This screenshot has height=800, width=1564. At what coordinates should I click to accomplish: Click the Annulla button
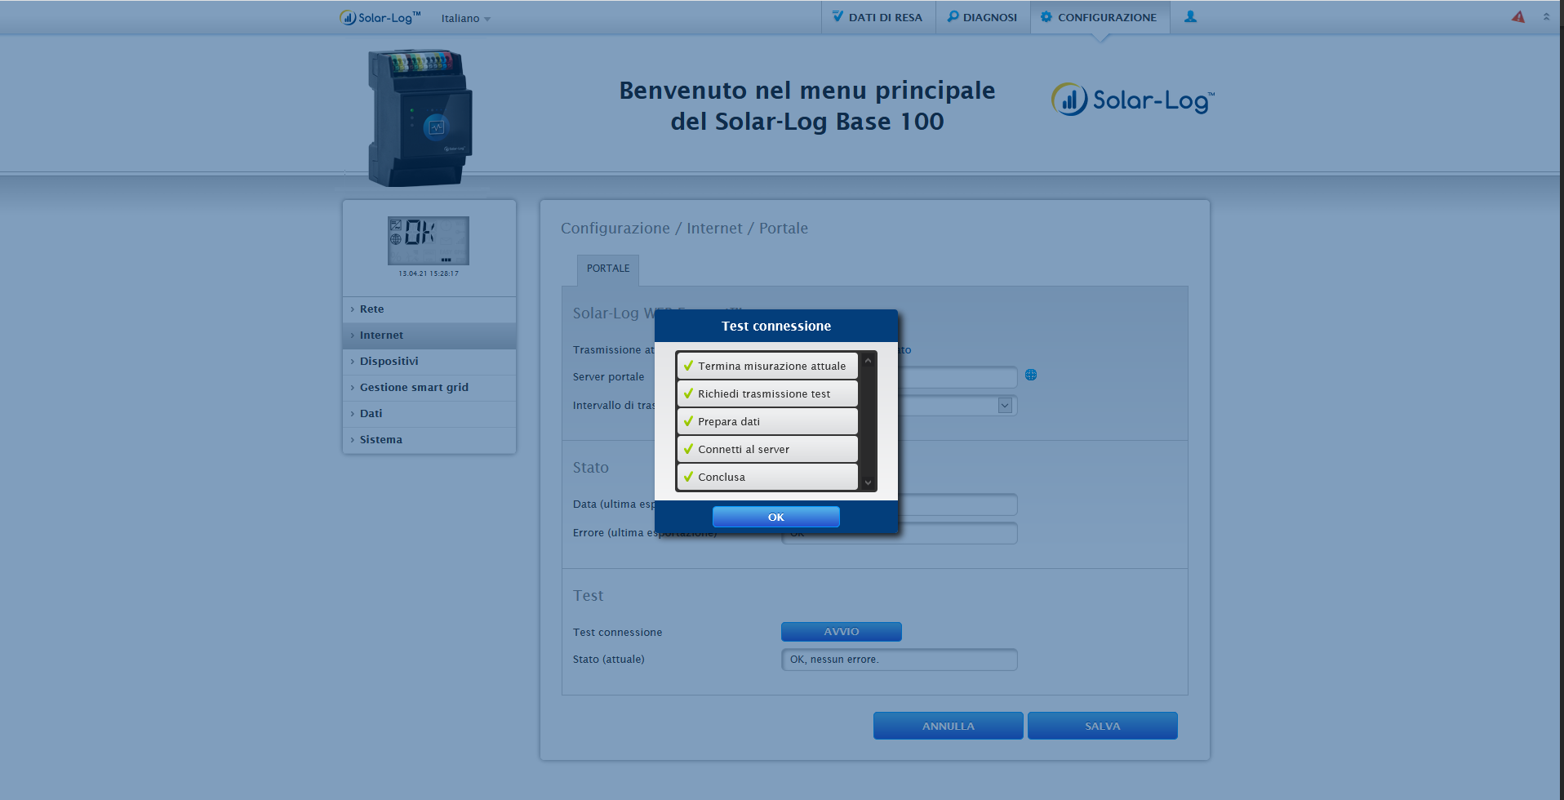[x=948, y=726]
